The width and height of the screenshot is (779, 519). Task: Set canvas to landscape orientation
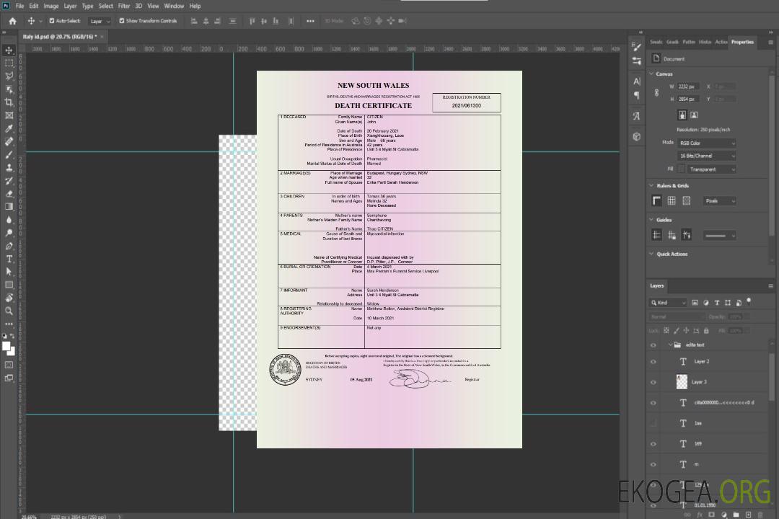point(694,115)
